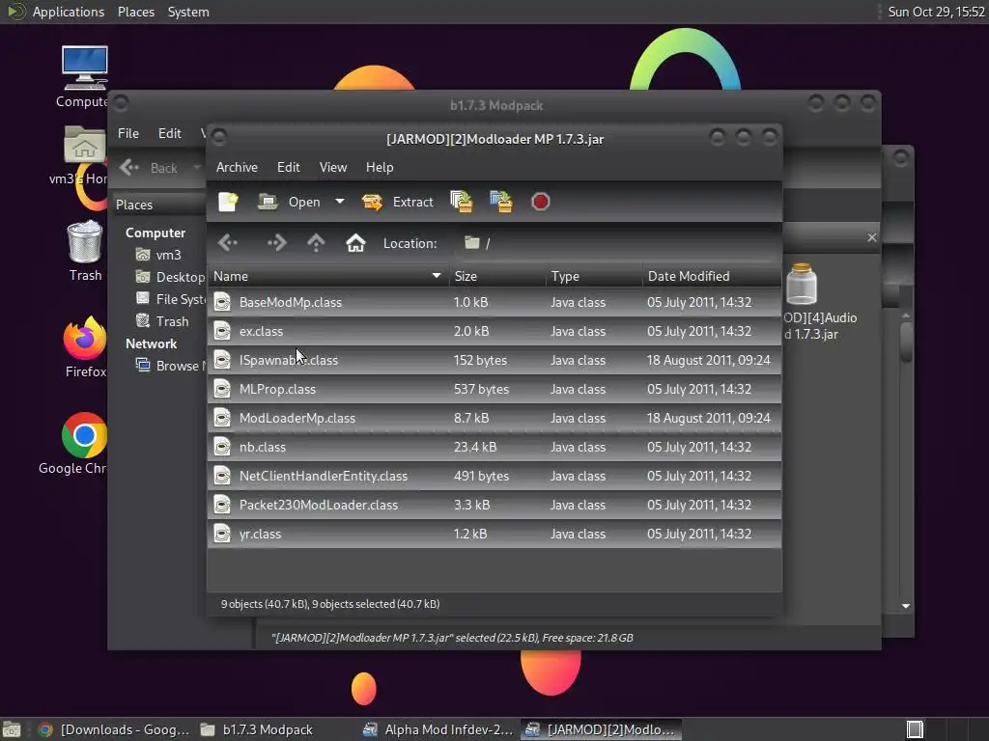
Task: Select the BaseModMp.class file
Action: 494,302
